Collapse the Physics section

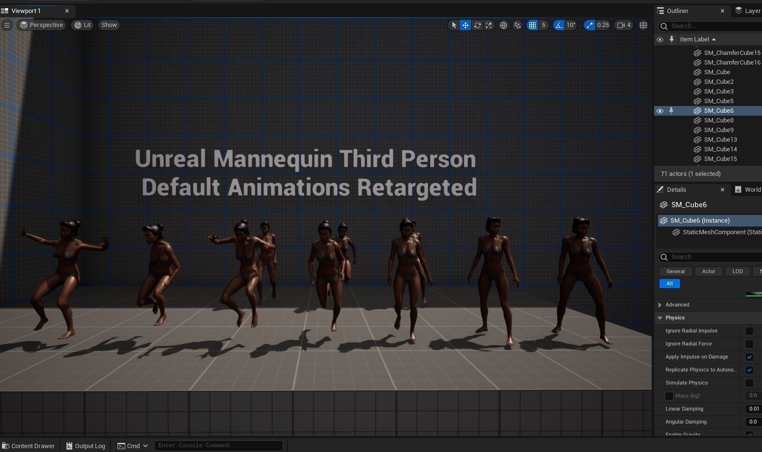point(660,318)
